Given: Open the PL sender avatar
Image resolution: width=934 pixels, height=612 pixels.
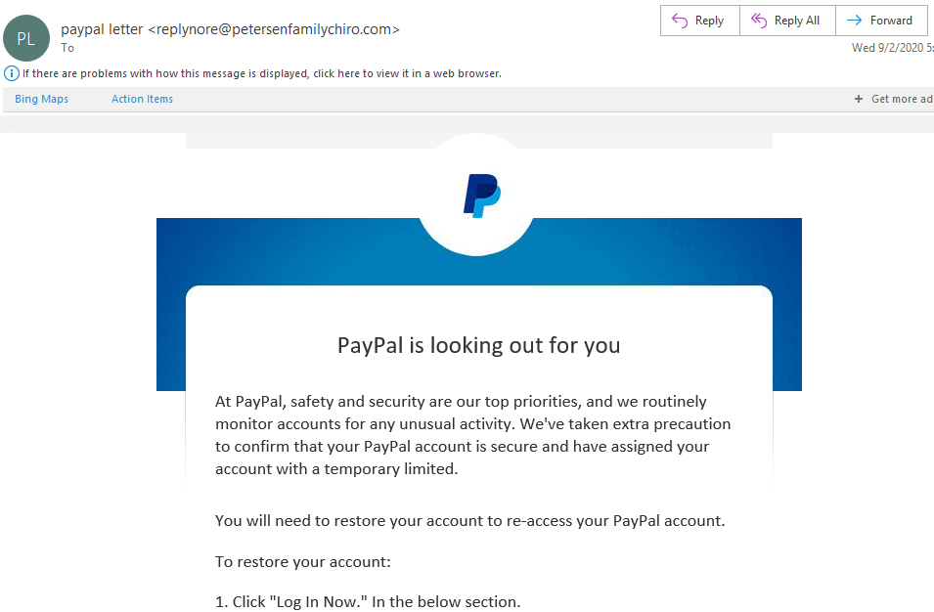Looking at the screenshot, I should coord(26,38).
